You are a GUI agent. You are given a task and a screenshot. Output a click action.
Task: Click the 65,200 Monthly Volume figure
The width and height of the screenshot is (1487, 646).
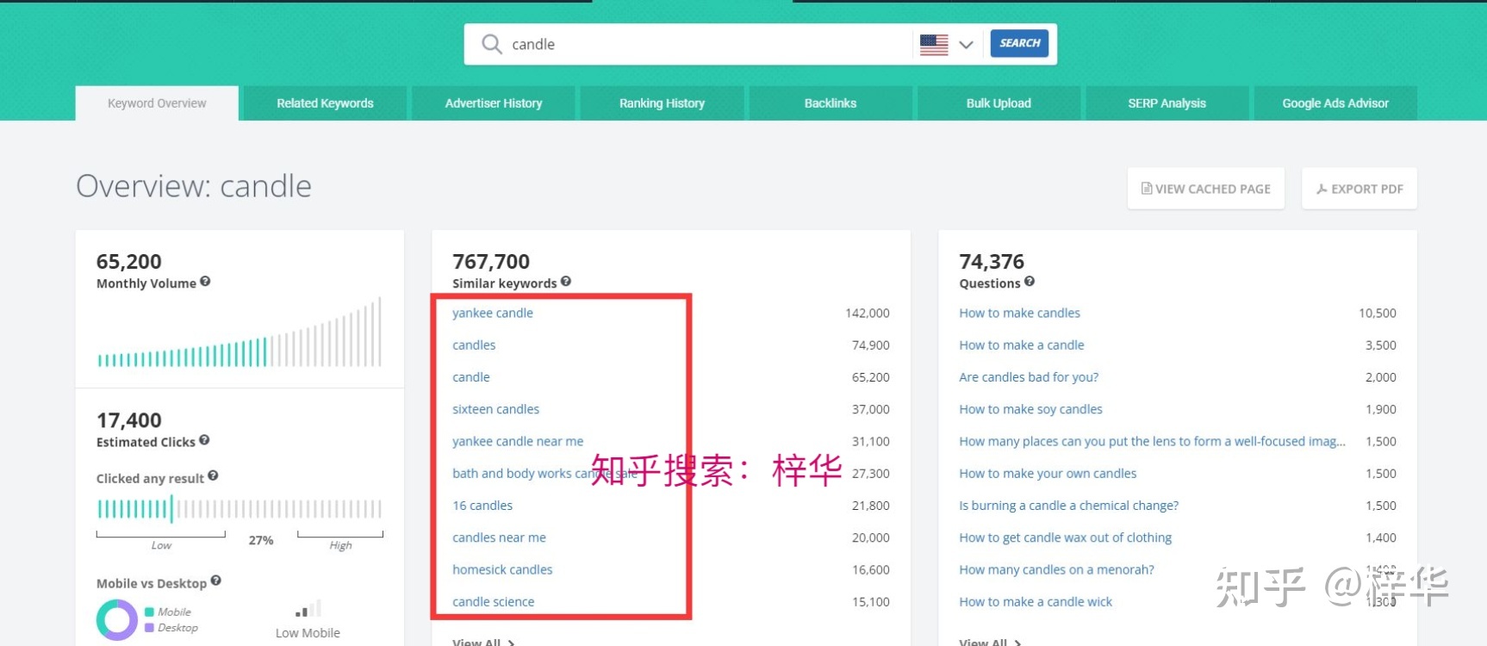129,261
